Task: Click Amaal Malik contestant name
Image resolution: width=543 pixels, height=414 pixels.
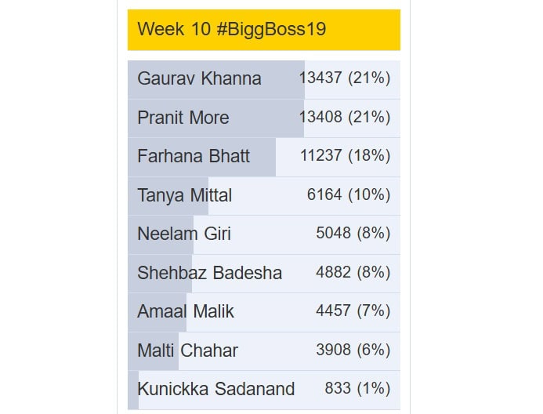Action: coord(186,311)
